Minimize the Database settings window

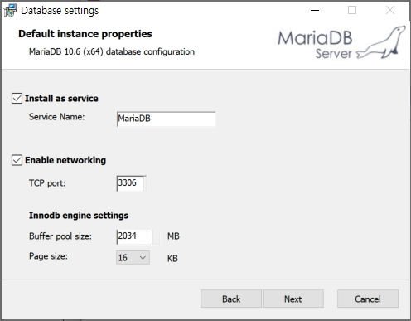coord(315,11)
